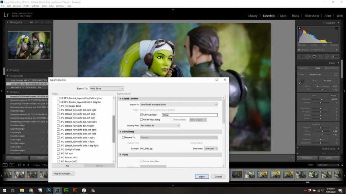Viewport: 346px width, 194px height.
Task: Cancel the Export One File dialog
Action: pyautogui.click(x=218, y=176)
